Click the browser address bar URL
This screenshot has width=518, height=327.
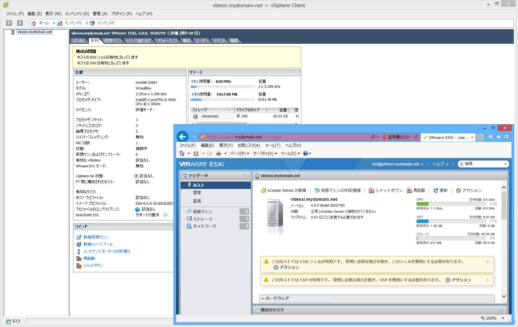(244, 137)
